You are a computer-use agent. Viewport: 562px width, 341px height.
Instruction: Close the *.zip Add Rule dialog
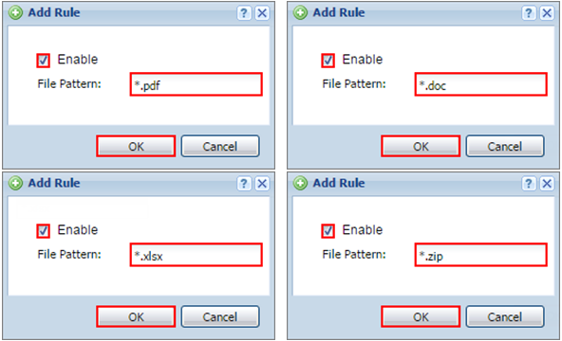tap(547, 184)
